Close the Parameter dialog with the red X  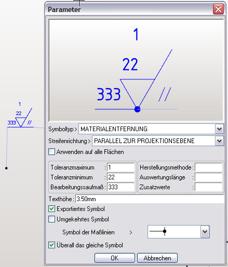pos(218,9)
